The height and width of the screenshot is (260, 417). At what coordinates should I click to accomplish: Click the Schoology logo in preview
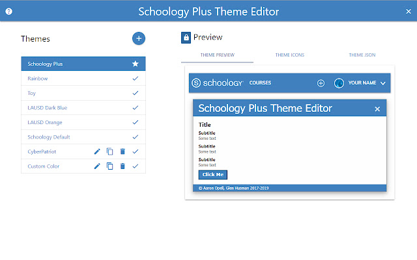tap(217, 83)
